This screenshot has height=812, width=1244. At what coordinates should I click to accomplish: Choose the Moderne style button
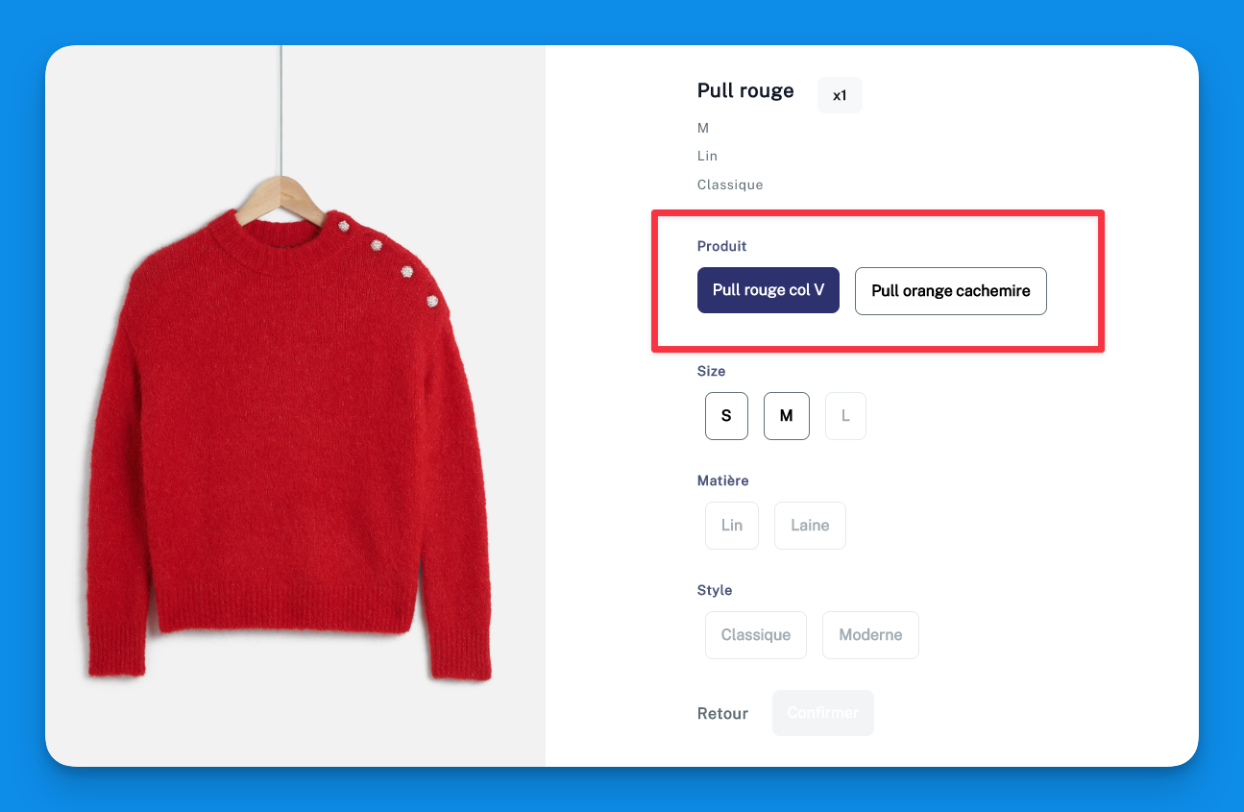(x=870, y=635)
